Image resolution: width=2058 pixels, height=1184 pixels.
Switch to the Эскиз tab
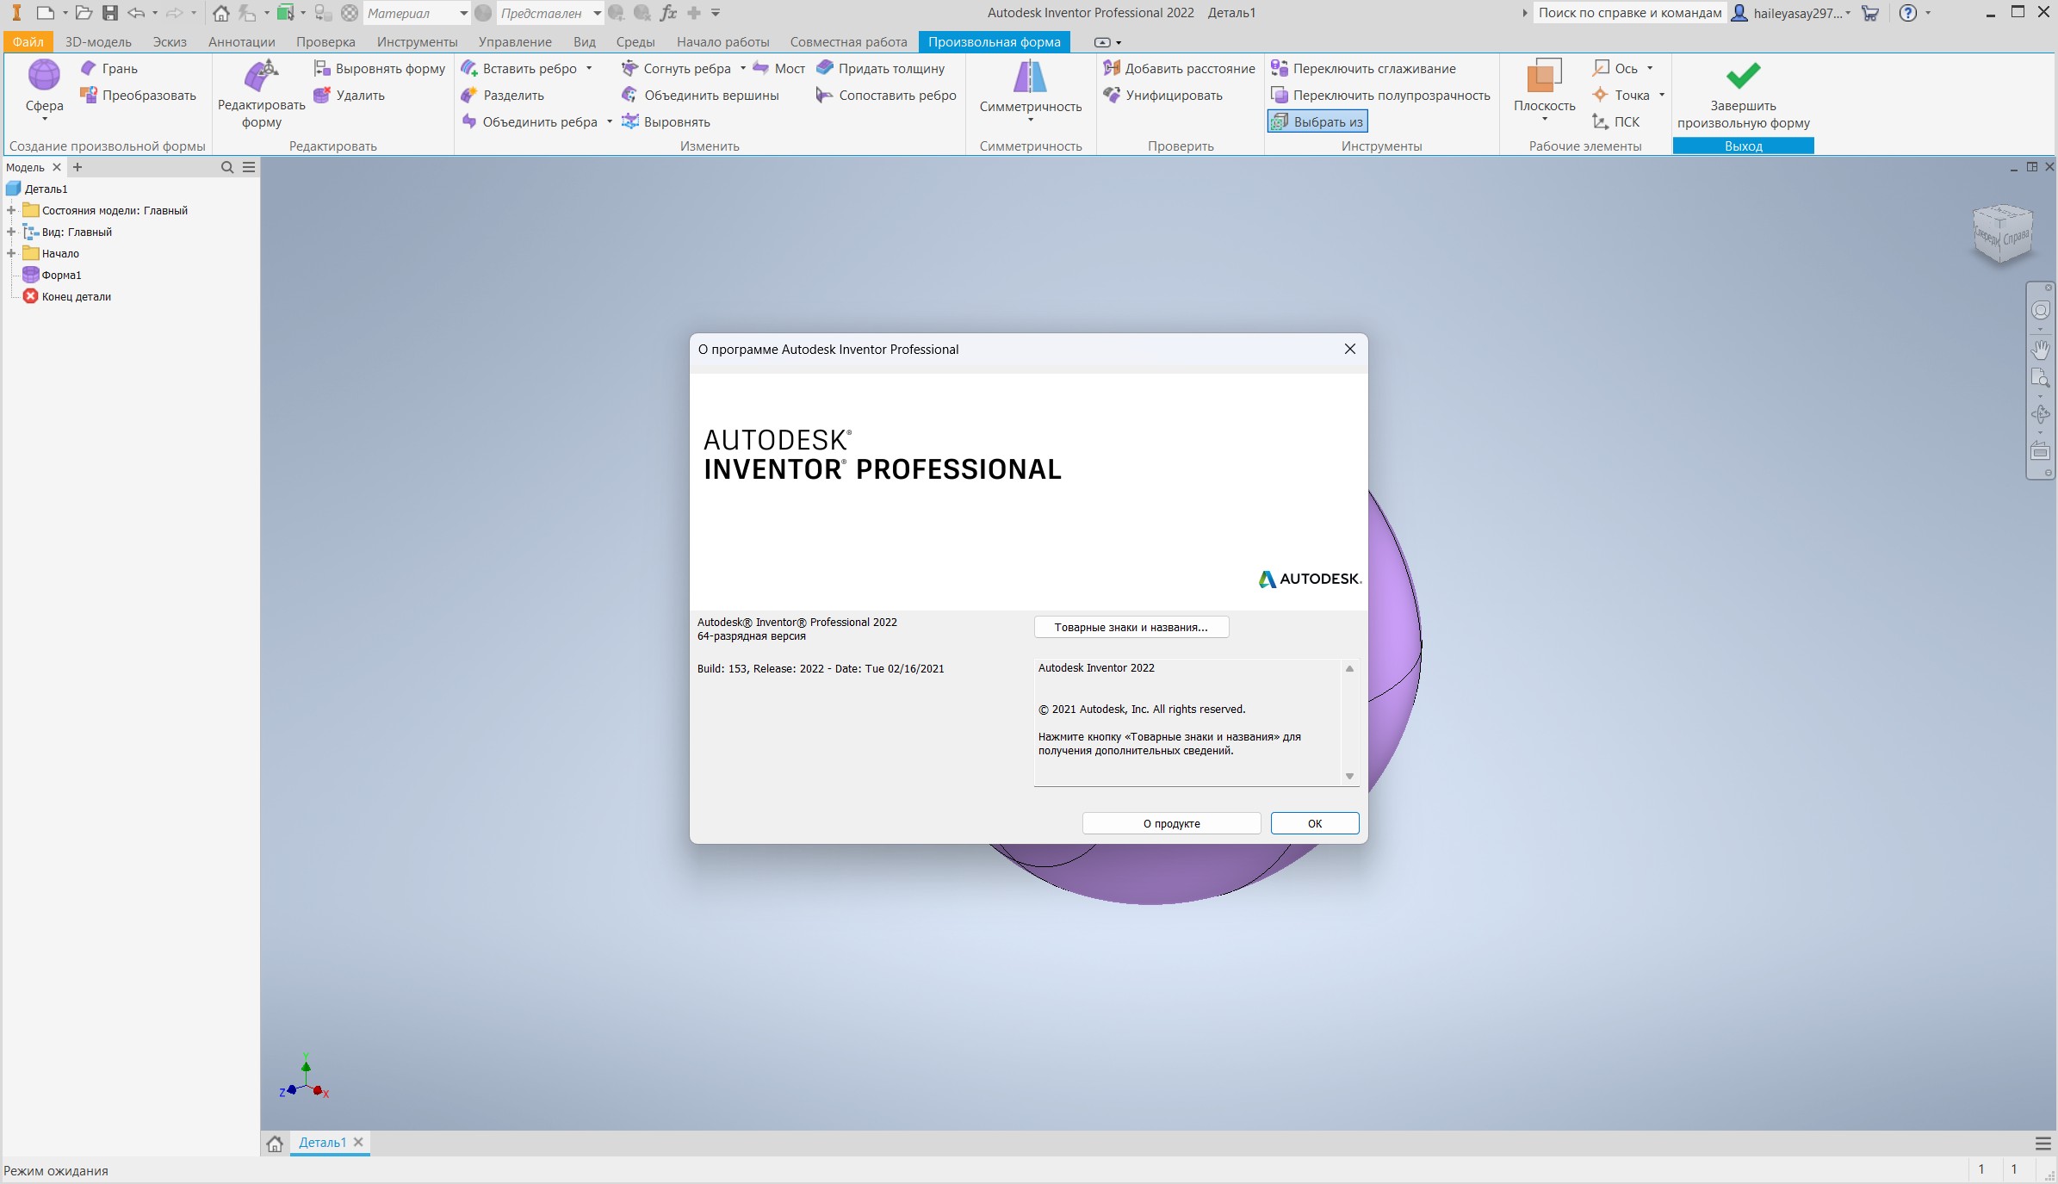[170, 41]
